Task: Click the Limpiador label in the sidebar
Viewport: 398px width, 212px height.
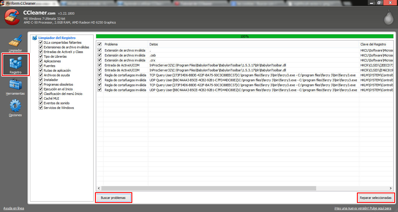Action: [x=15, y=50]
